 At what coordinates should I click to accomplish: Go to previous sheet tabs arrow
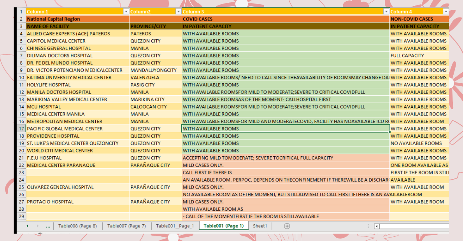coord(28,226)
